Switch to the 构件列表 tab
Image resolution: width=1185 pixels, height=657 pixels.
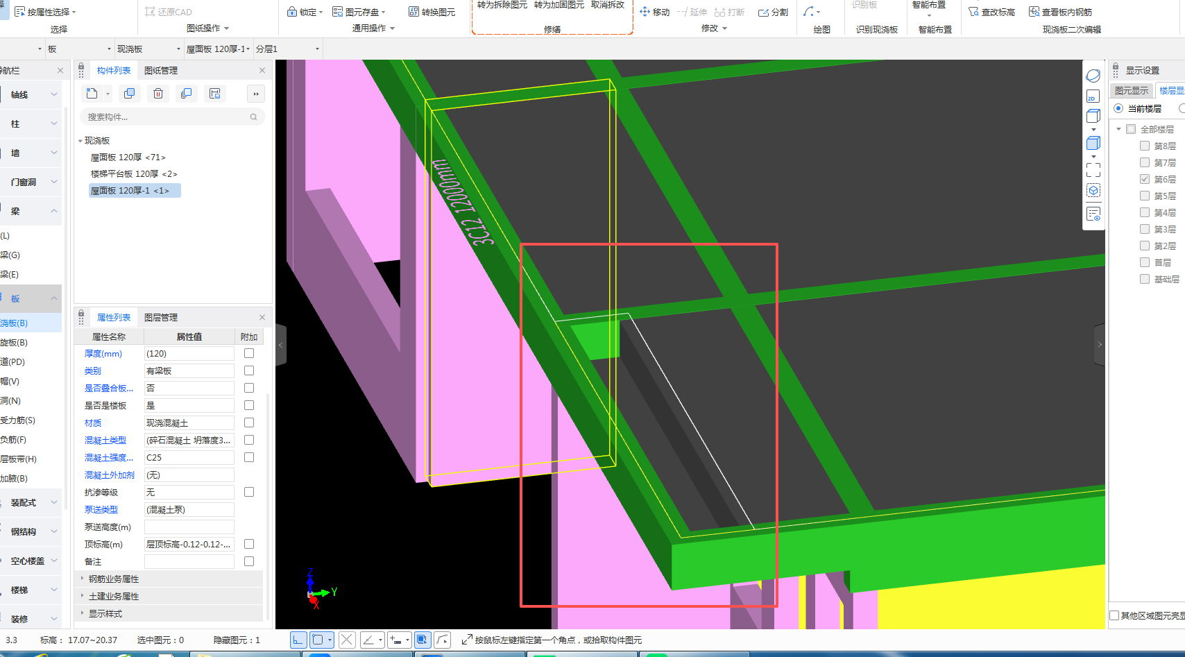coord(114,70)
